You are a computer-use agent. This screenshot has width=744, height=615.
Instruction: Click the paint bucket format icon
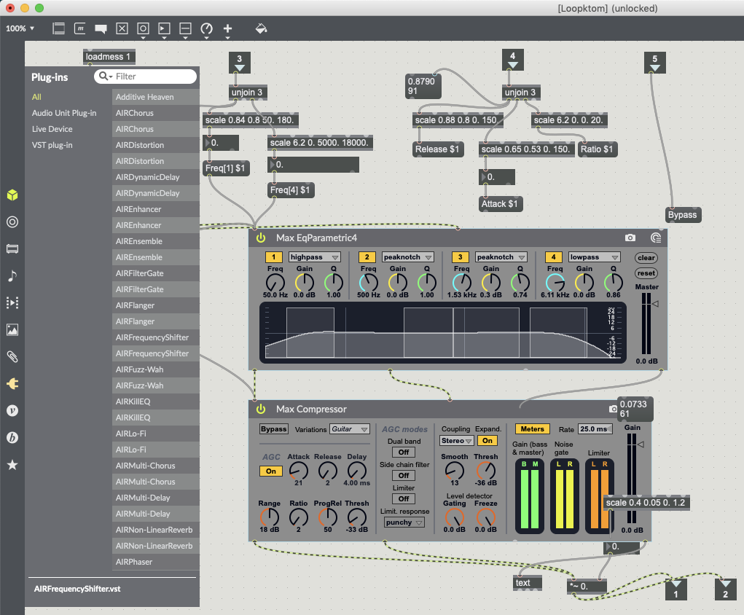click(x=261, y=29)
